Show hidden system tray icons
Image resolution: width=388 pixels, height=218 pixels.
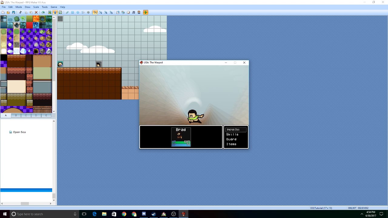pos(362,214)
